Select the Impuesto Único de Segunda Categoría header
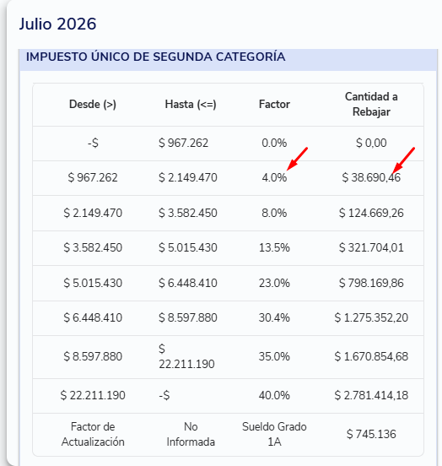Viewport: 442px width, 466px height. coord(156,57)
